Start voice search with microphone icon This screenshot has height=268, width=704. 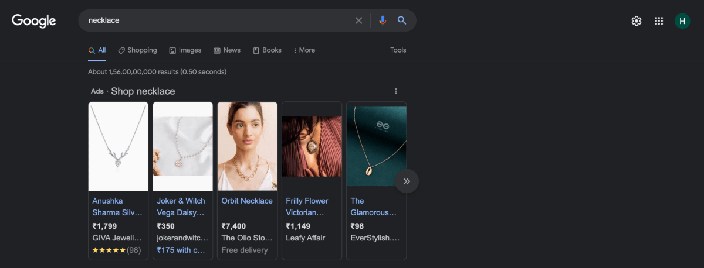click(383, 20)
